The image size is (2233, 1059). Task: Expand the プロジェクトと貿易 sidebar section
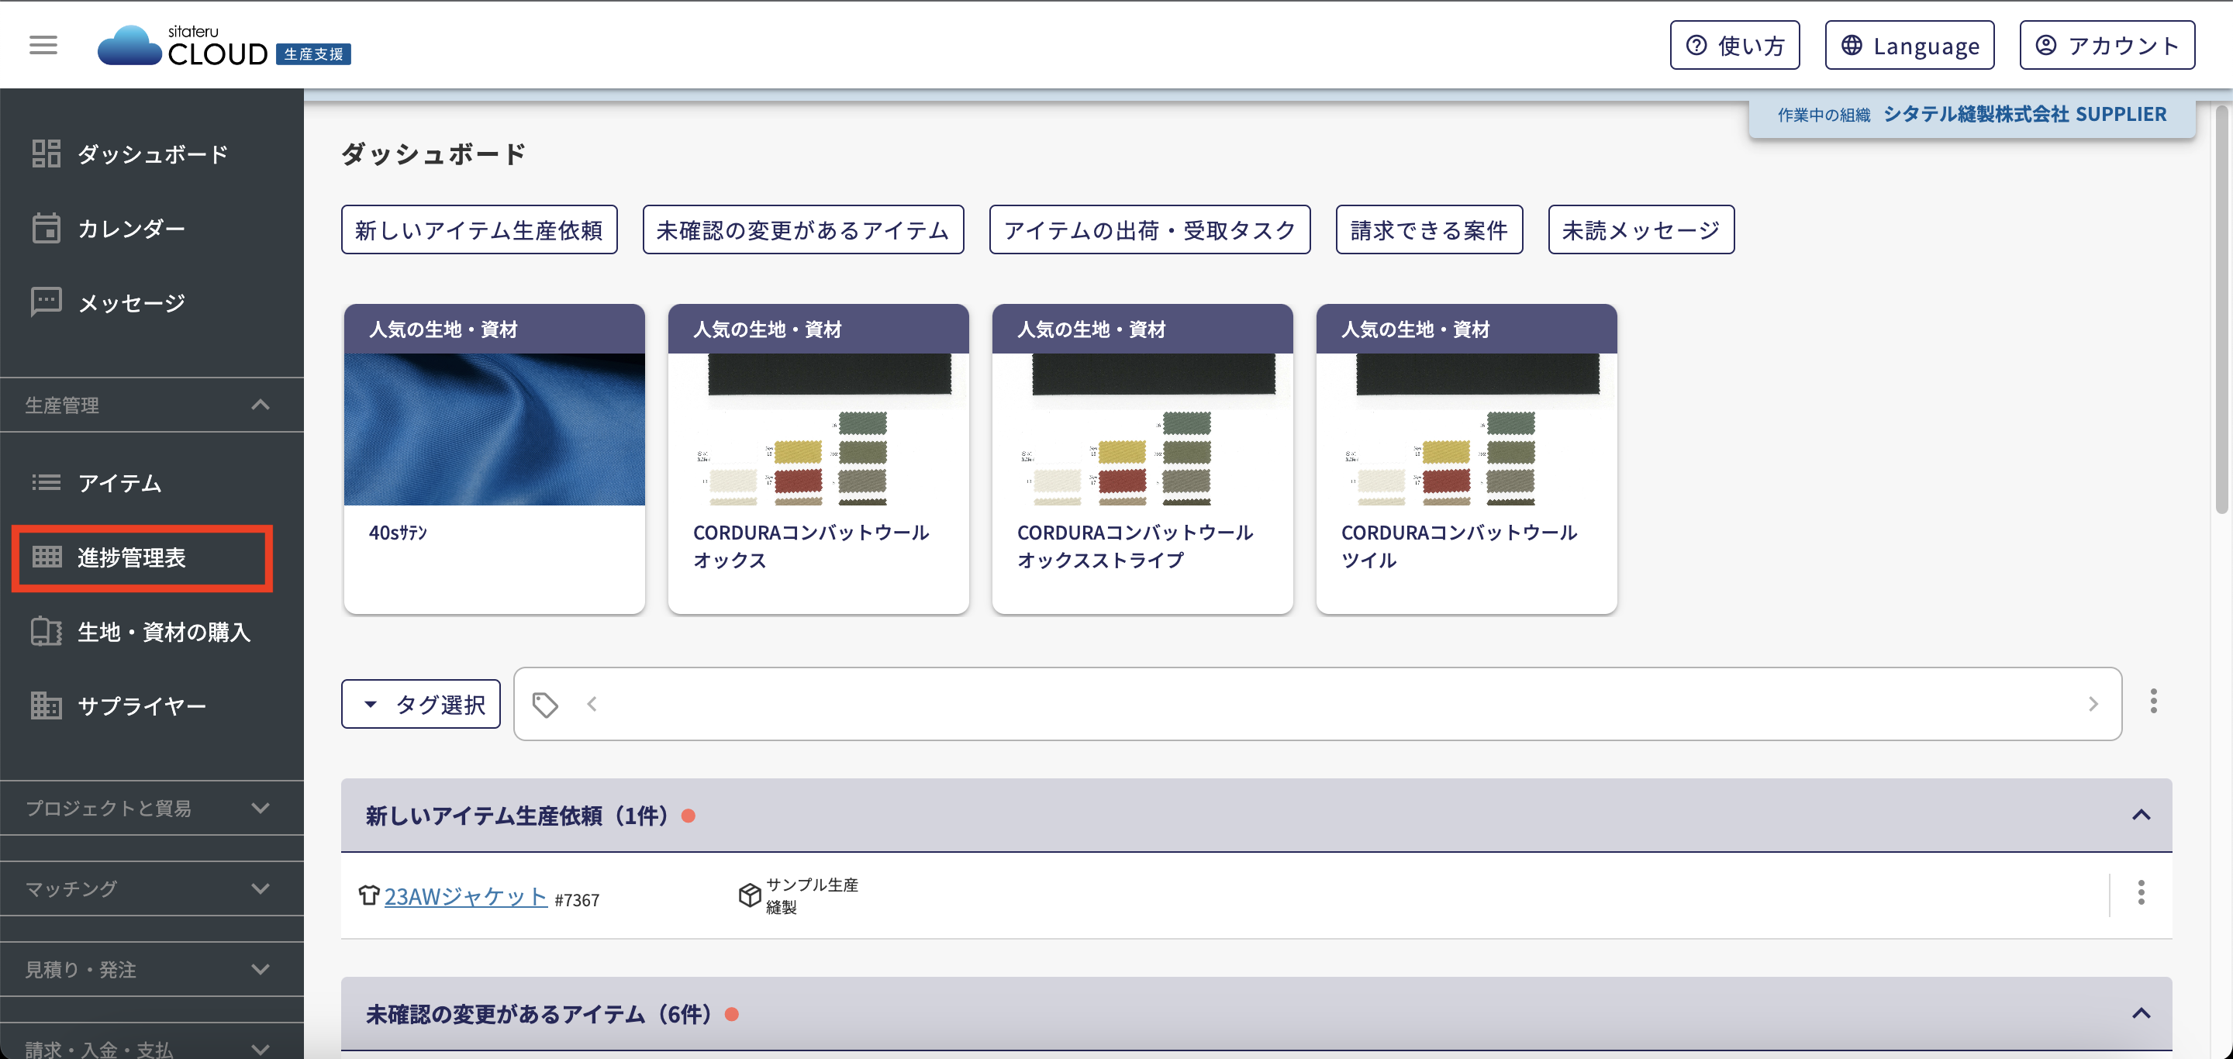pos(260,808)
